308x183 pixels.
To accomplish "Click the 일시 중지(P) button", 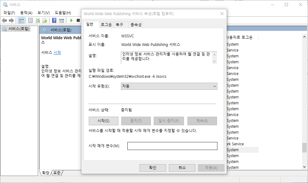I will 169,121.
